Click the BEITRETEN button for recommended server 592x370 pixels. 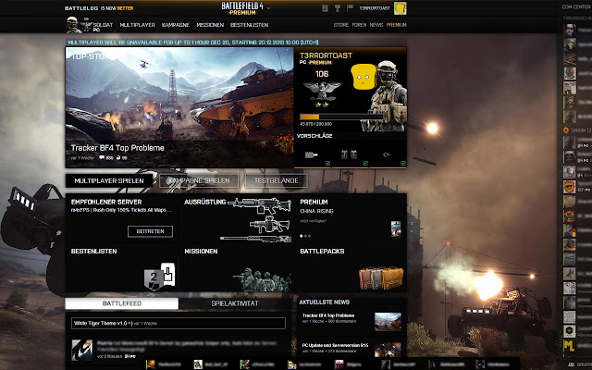[x=150, y=231]
